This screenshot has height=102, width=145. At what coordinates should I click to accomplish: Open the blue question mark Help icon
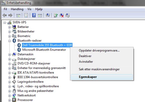[x=34, y=15]
